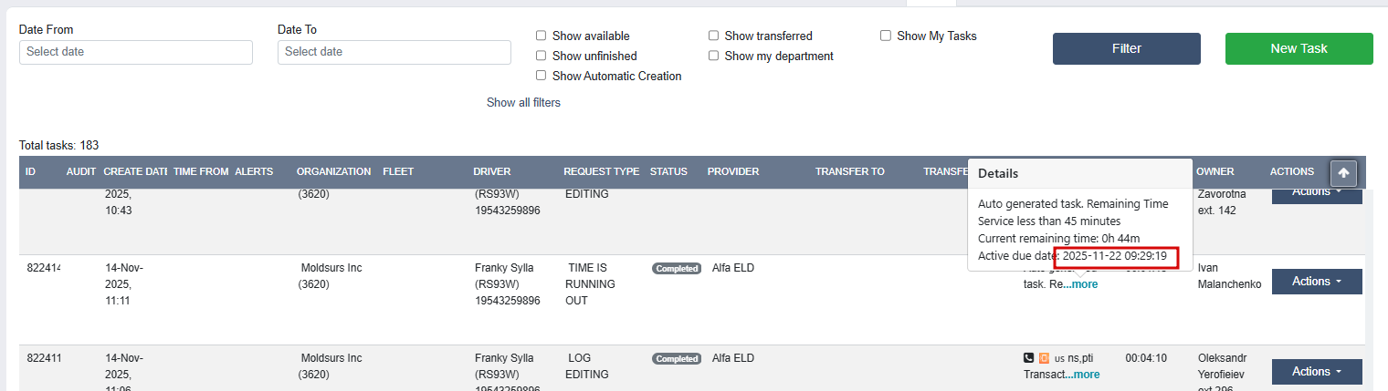Sort by the ORGANIZATION column header
The width and height of the screenshot is (1388, 391).
coord(333,171)
